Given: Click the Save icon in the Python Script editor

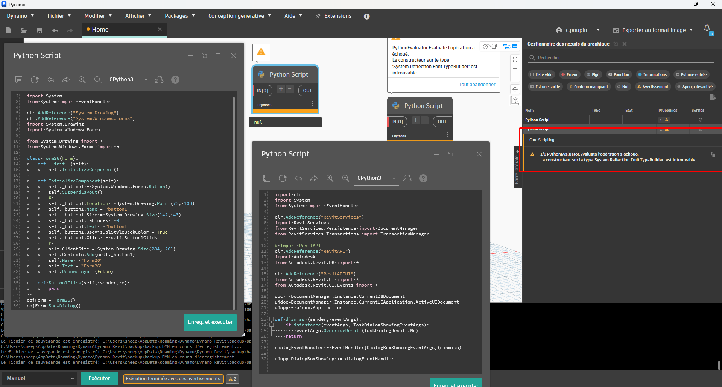Looking at the screenshot, I should pyautogui.click(x=19, y=79).
